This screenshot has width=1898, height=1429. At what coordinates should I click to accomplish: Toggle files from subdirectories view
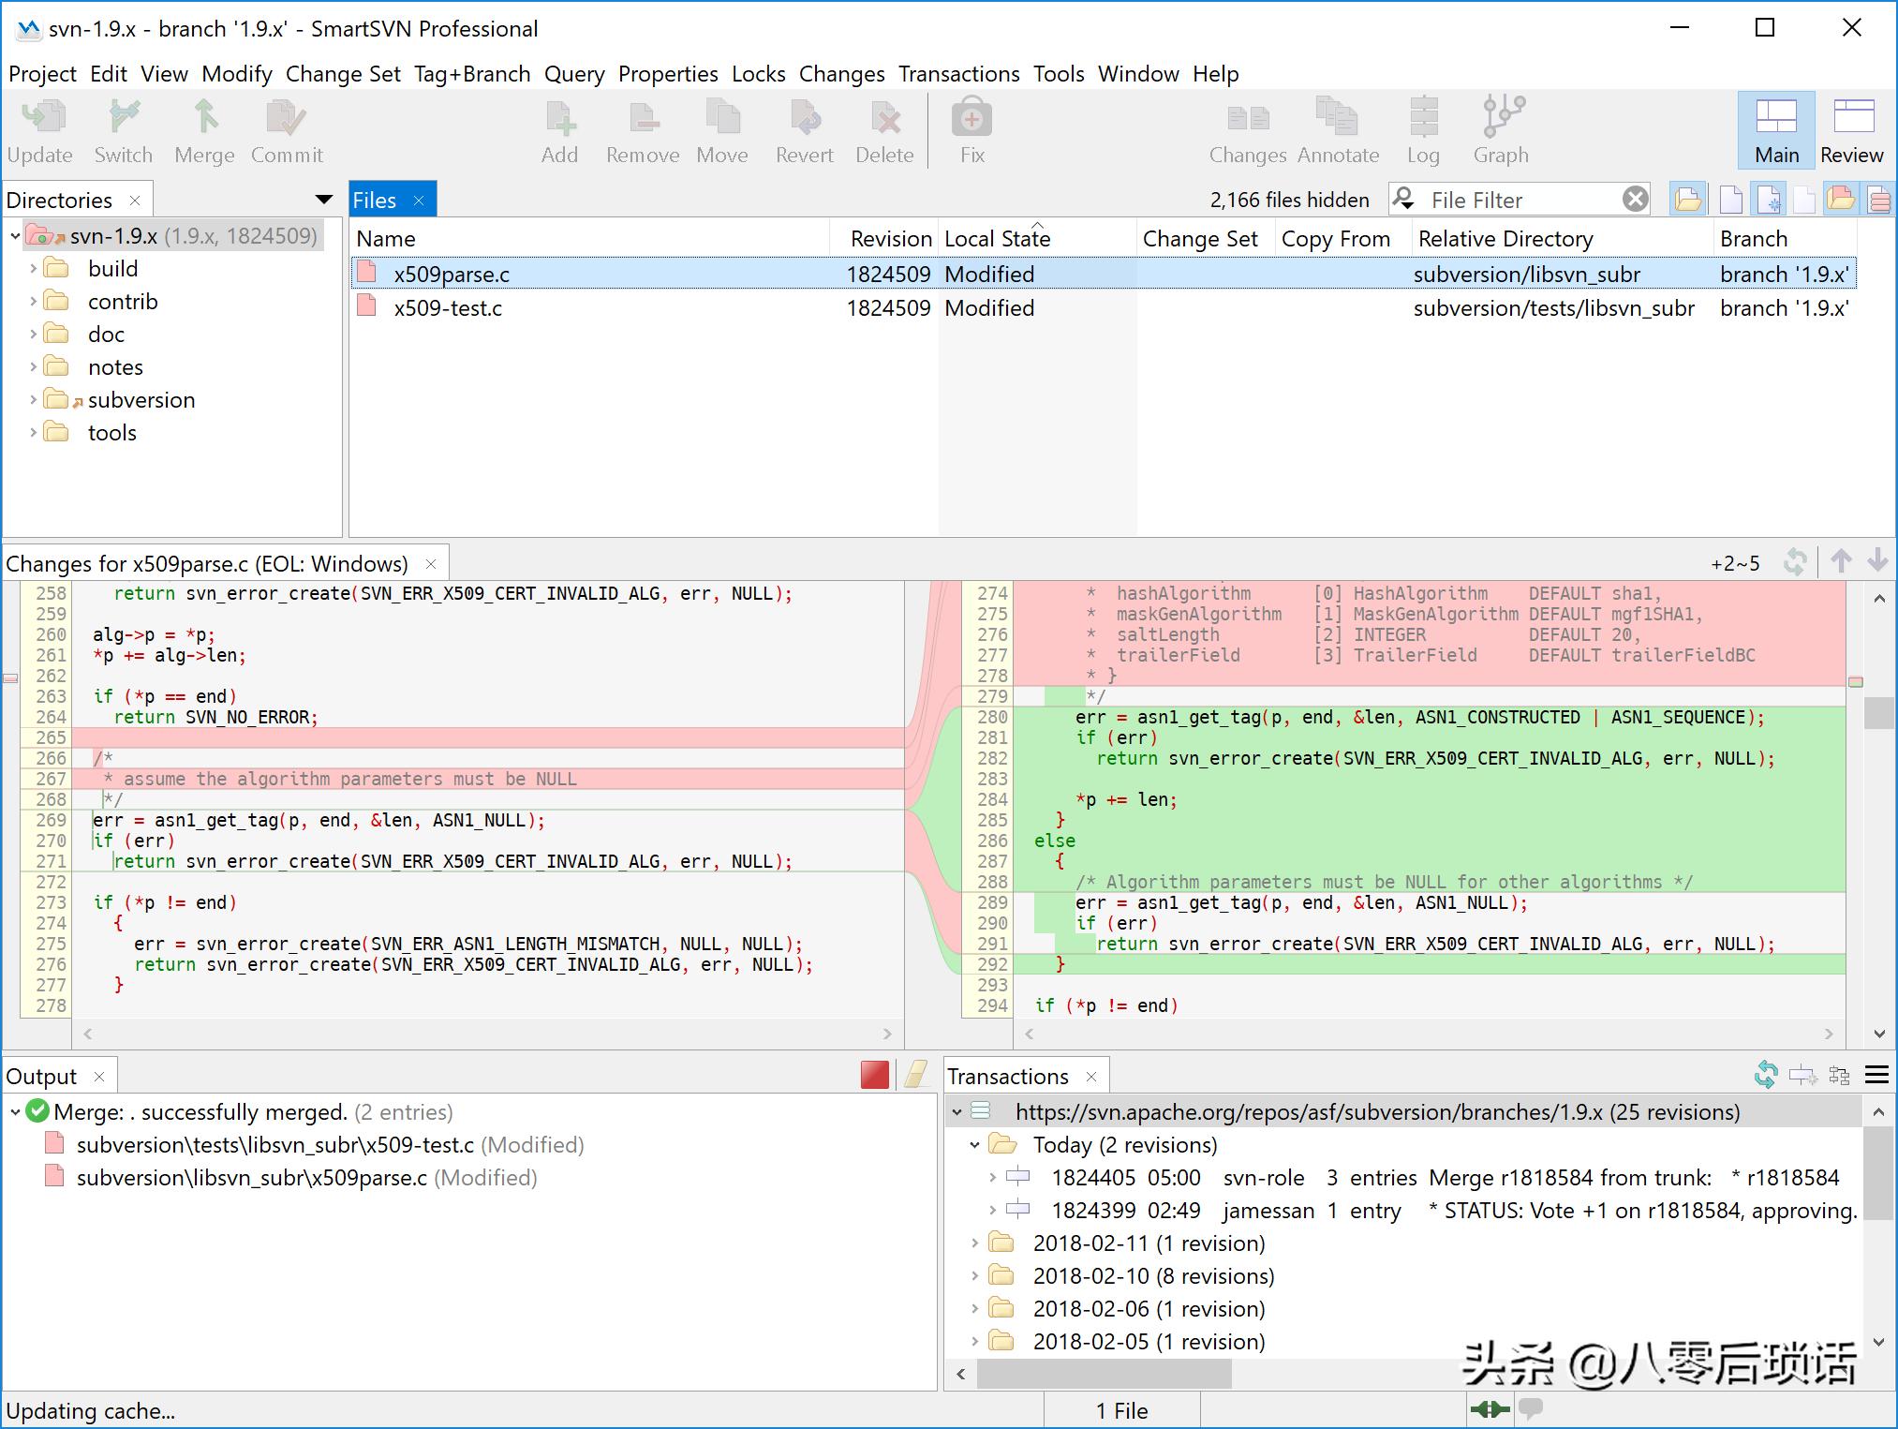[1688, 199]
